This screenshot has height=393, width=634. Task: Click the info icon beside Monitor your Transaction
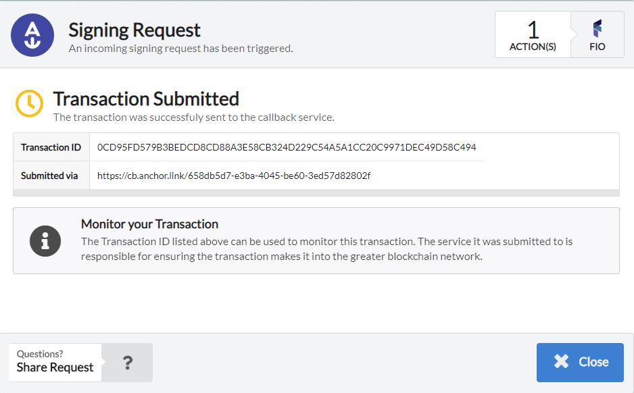pos(45,240)
